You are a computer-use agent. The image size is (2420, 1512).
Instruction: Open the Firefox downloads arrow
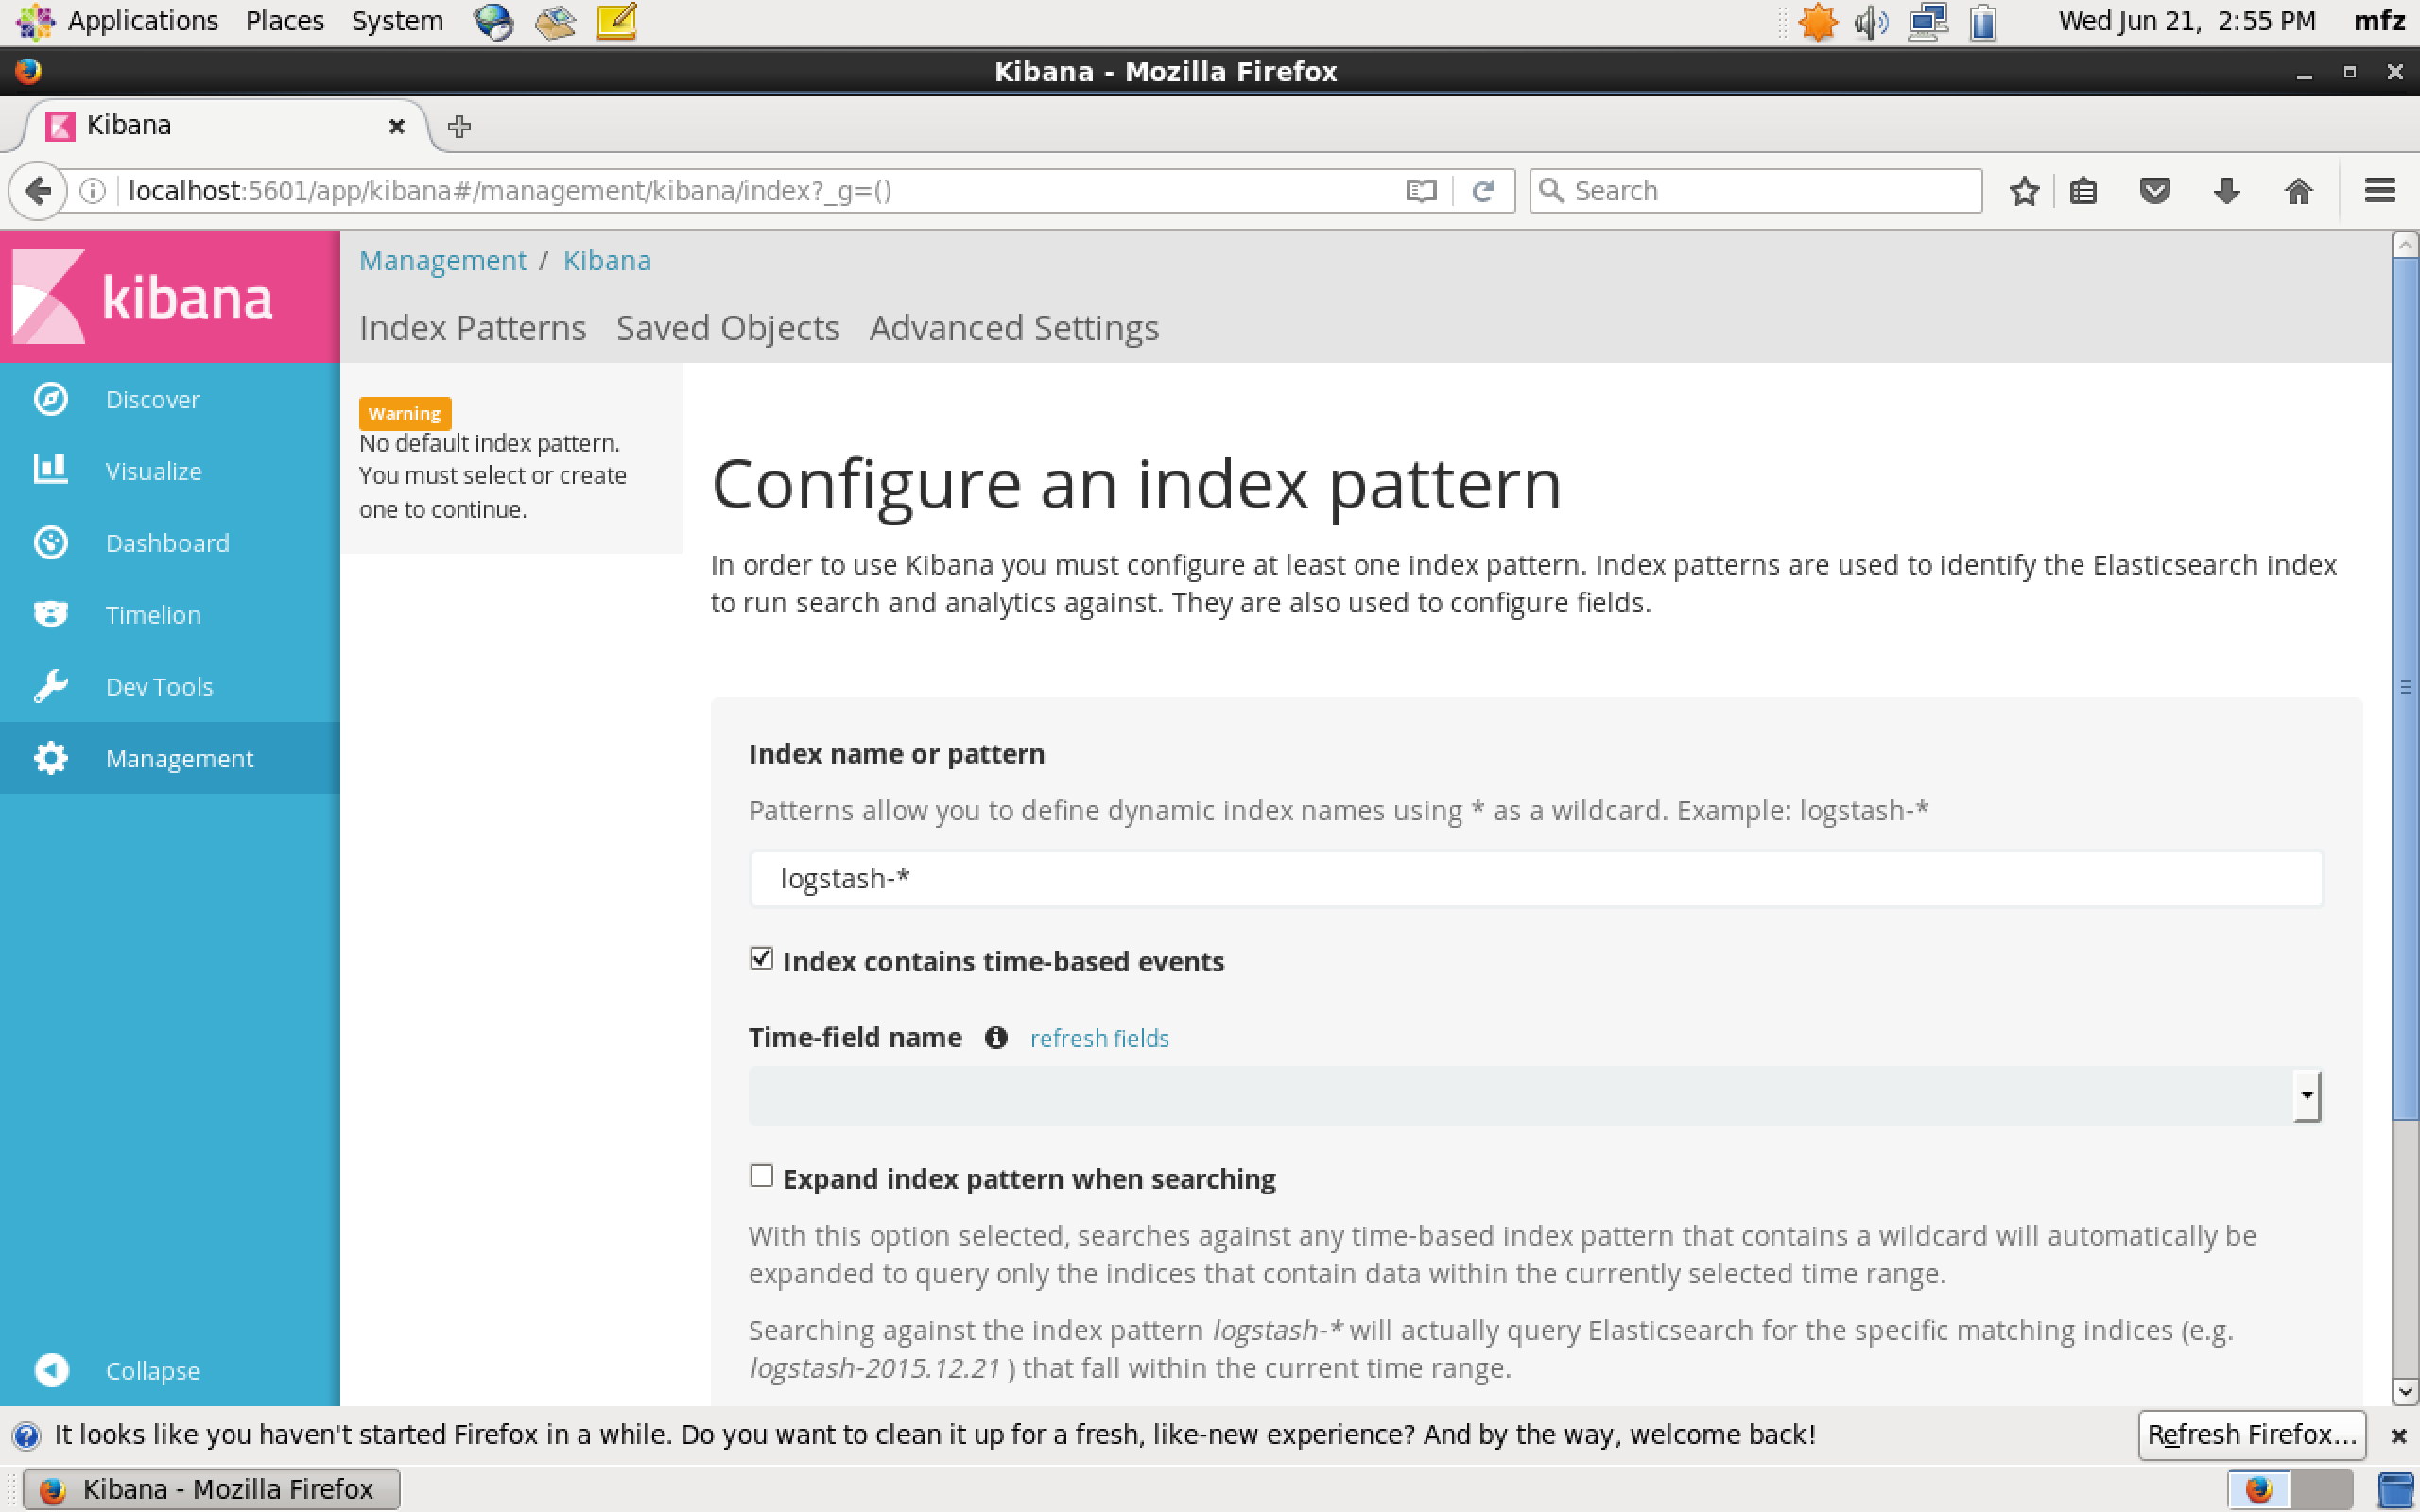coord(2227,191)
